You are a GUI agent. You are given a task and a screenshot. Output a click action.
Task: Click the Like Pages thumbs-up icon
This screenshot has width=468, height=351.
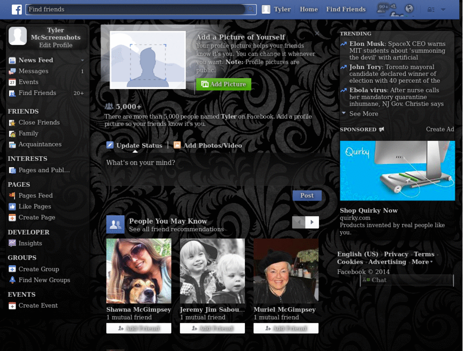point(12,207)
